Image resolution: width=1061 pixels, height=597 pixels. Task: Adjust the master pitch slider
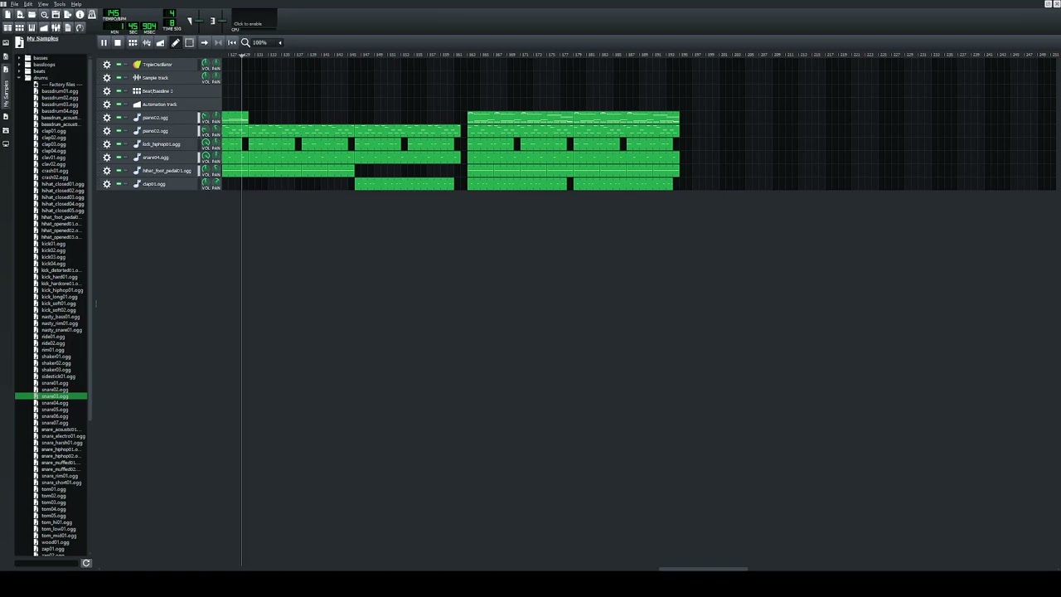[222, 21]
